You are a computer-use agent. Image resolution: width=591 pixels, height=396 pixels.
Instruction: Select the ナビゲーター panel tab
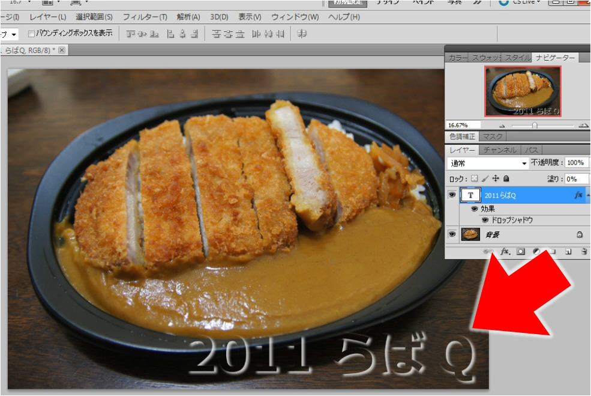click(555, 58)
